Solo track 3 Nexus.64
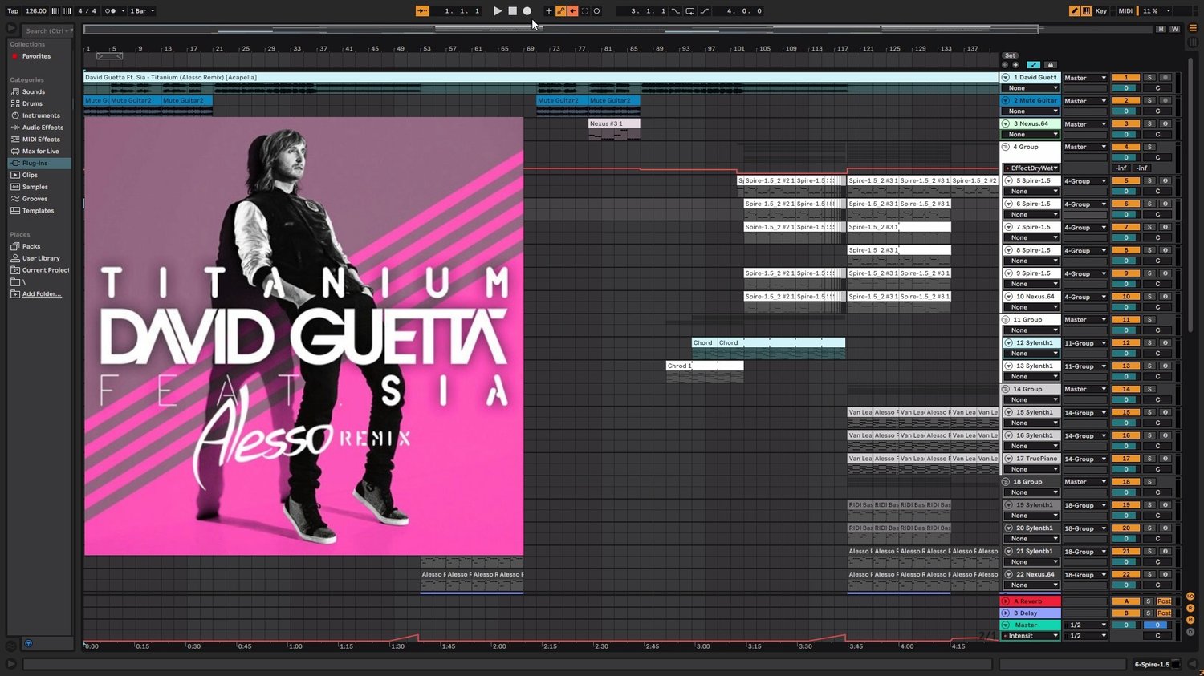The image size is (1204, 676). pos(1149,124)
